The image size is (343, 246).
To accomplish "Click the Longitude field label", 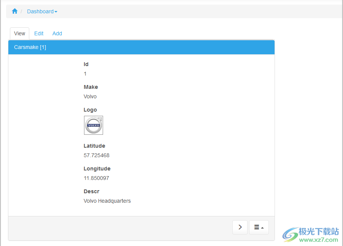I will click(97, 169).
